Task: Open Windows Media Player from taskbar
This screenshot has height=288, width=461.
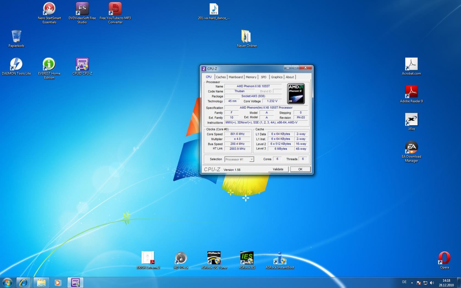Action: 58,283
